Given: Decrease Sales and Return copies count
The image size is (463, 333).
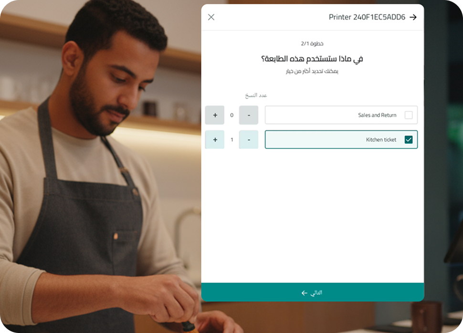Looking at the screenshot, I should [249, 115].
